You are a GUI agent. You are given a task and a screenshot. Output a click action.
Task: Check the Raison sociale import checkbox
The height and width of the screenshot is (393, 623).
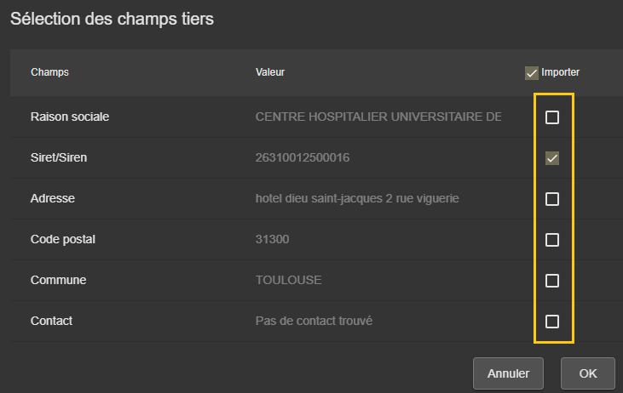pos(552,117)
